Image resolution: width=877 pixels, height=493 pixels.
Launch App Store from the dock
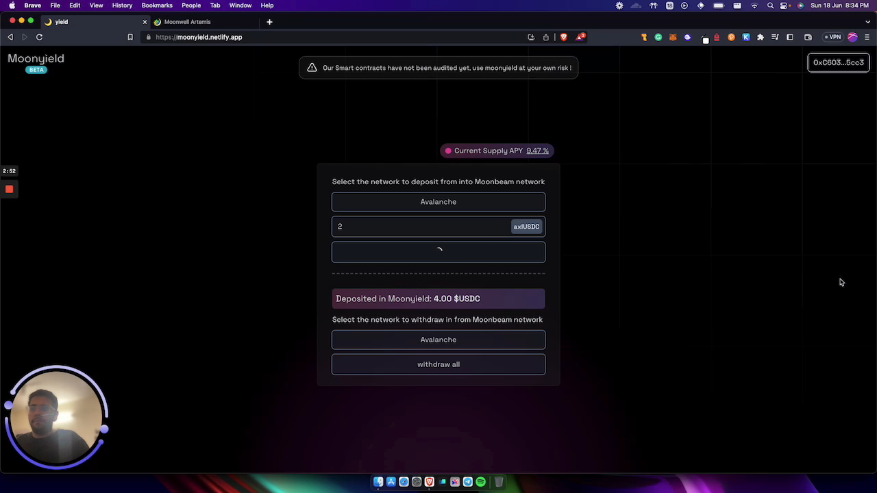coord(391,482)
